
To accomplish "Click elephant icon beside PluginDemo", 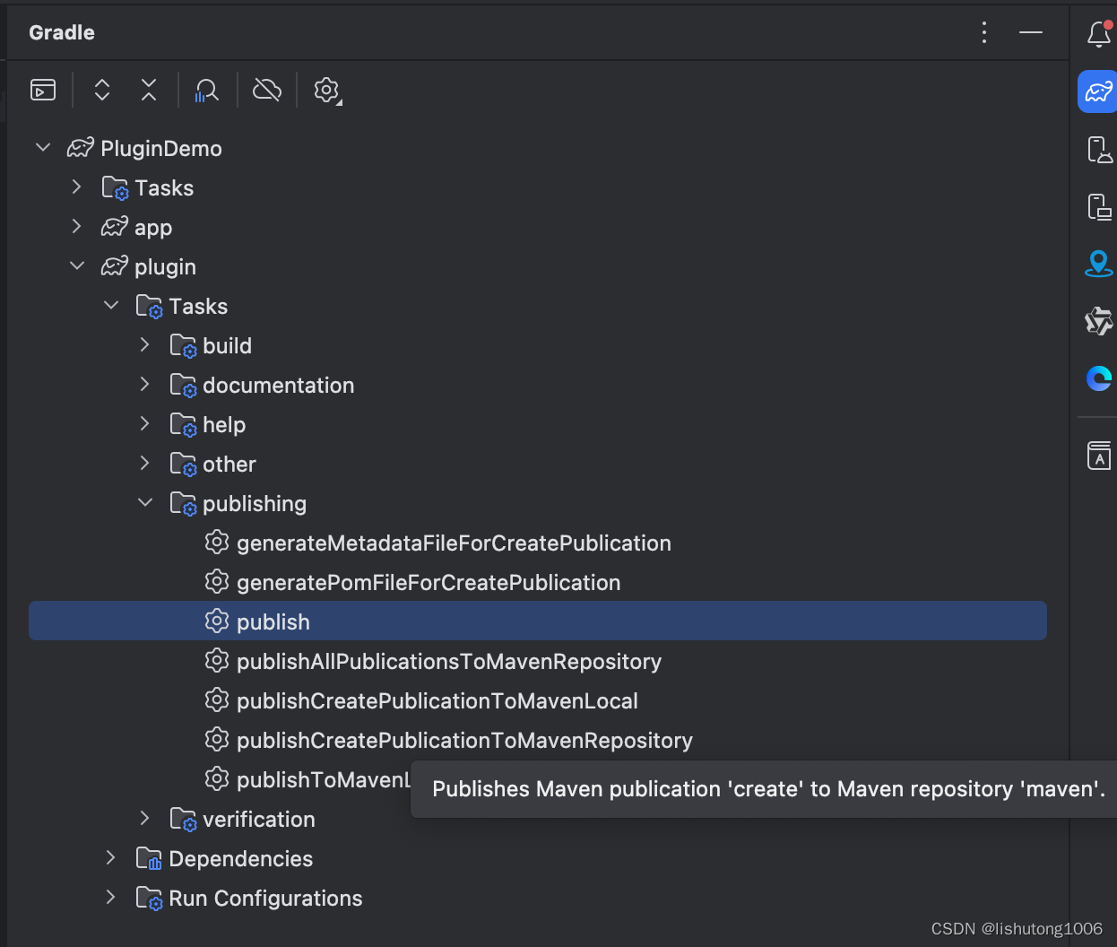I will [x=81, y=147].
